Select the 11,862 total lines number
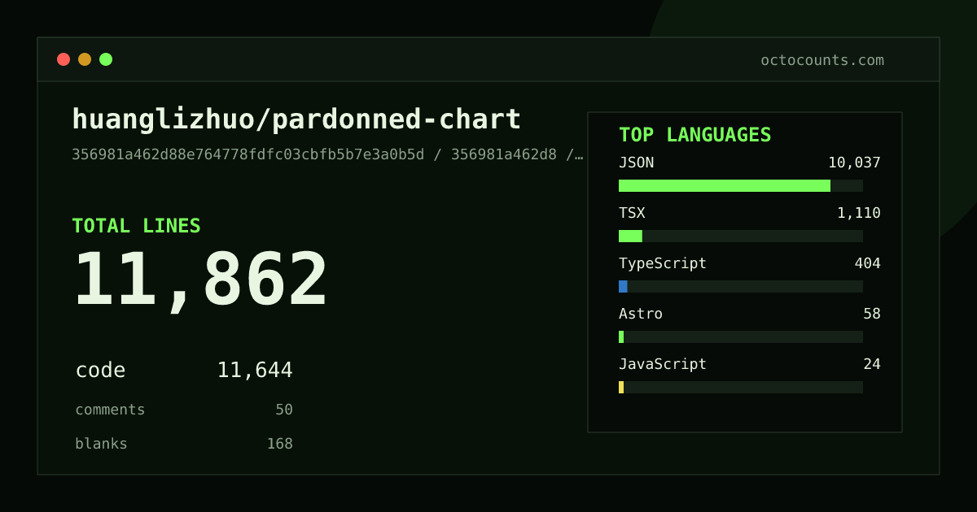The height and width of the screenshot is (512, 977). (200, 280)
